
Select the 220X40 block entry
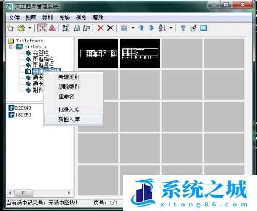click(x=23, y=108)
